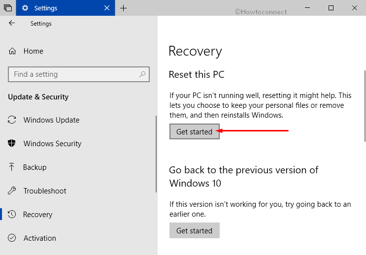Open the Backup label
This screenshot has height=255, width=366.
(35, 167)
